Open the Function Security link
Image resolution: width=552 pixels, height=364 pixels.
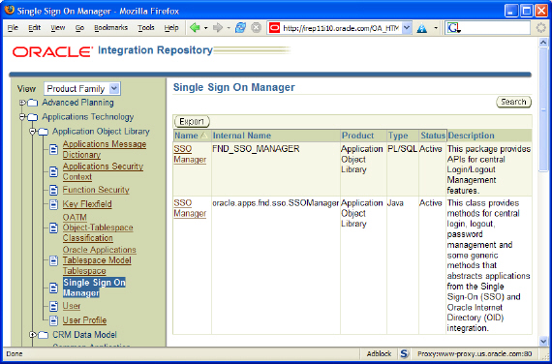coord(96,190)
